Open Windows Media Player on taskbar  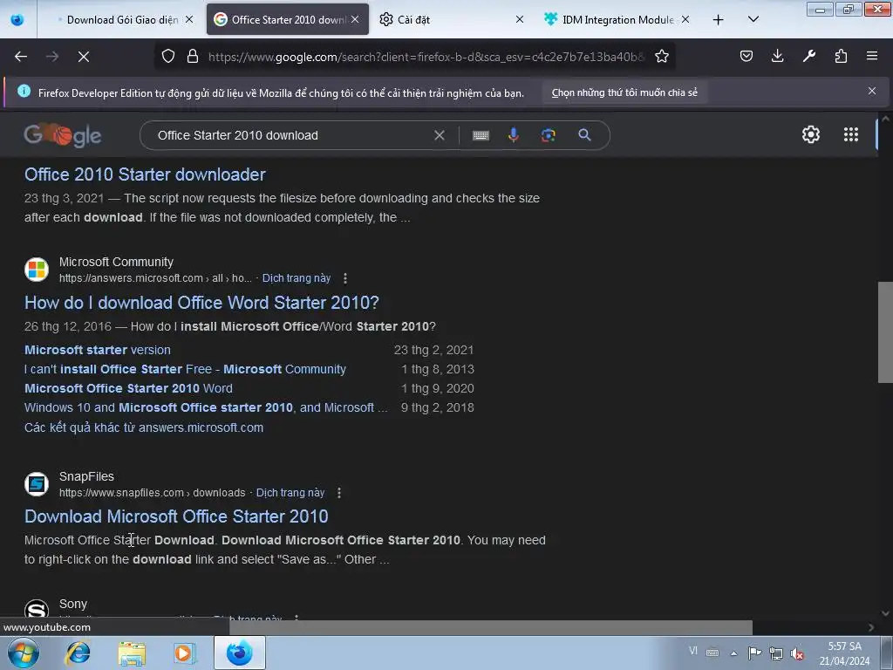click(x=185, y=653)
